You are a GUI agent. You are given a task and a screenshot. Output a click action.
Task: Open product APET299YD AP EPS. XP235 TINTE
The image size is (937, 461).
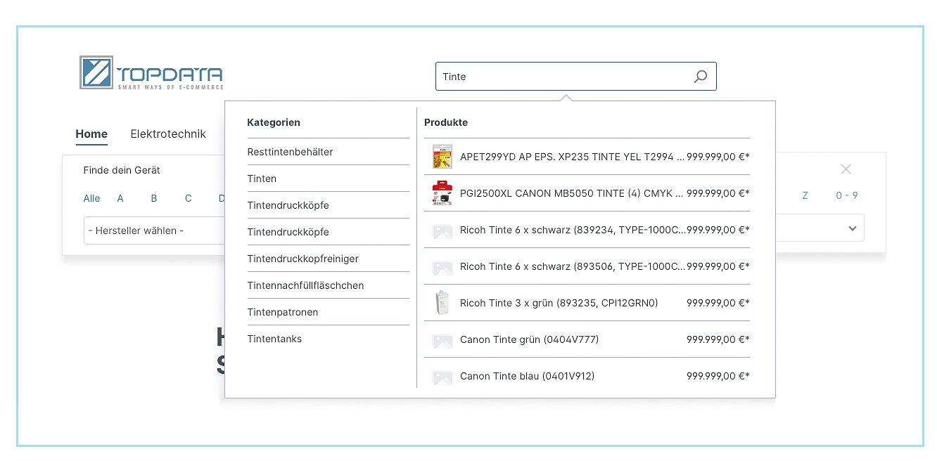point(587,157)
